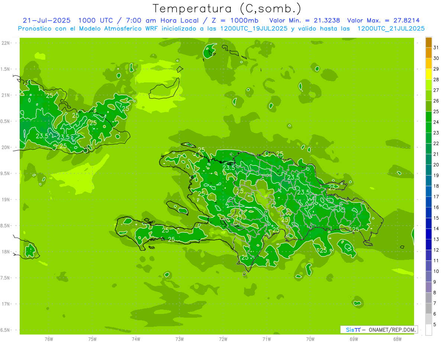Image resolution: width=446 pixels, height=344 pixels.
Task: Click the 'Valor Min. = 21.3238' readout
Action: (305, 20)
